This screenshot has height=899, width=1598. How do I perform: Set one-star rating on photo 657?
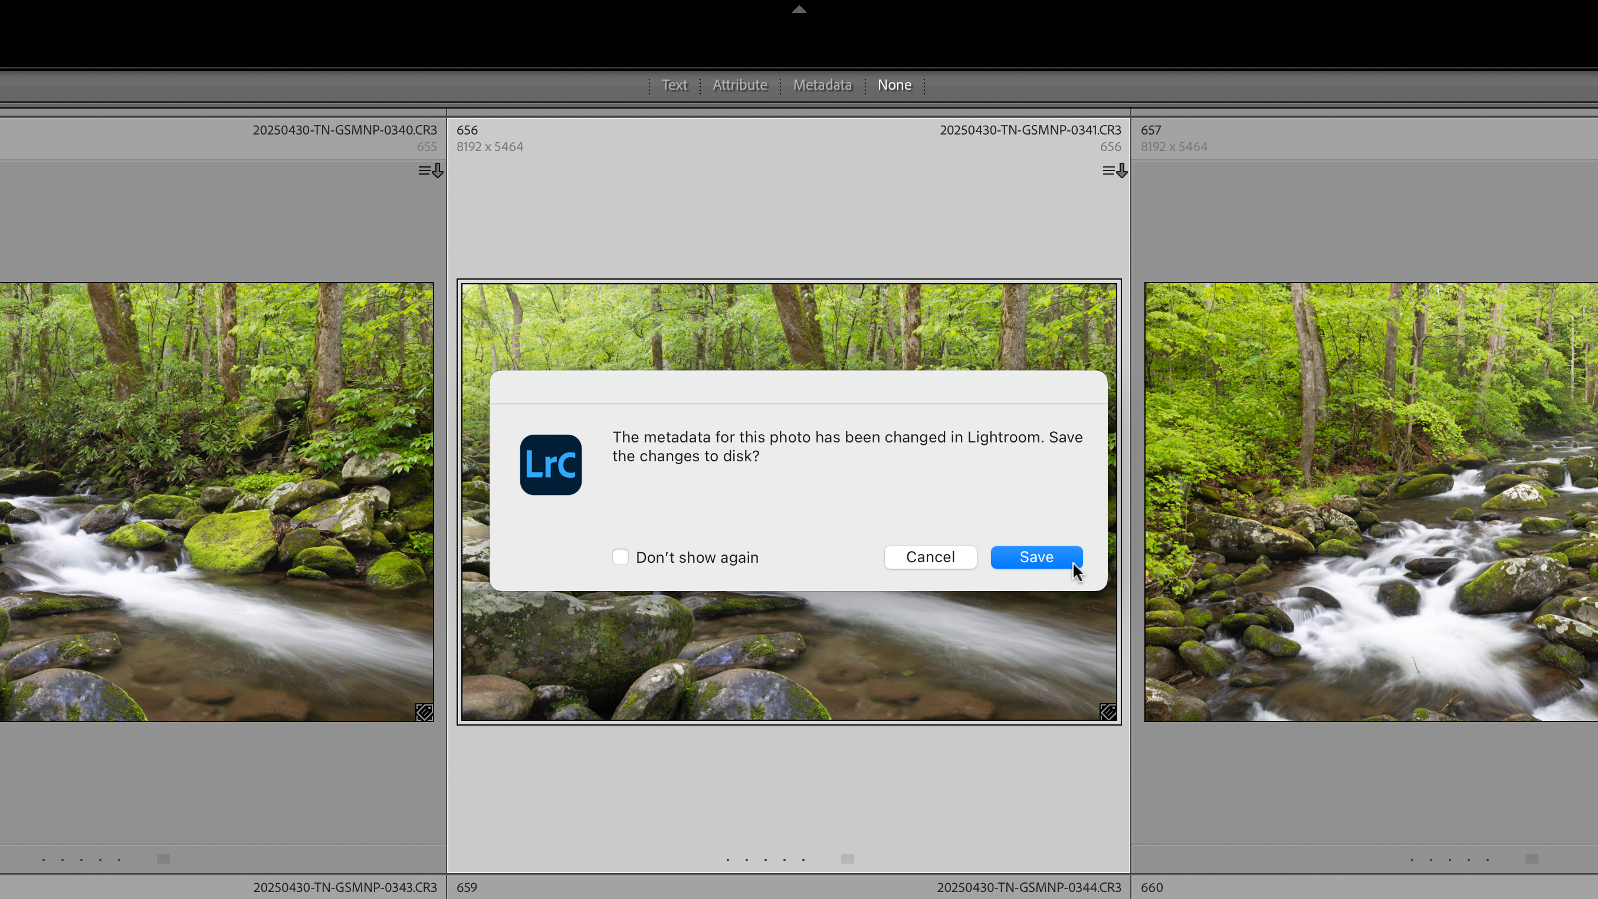[x=1412, y=859]
